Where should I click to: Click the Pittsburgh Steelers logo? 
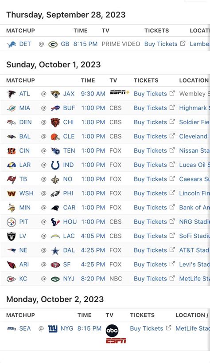[12, 222]
